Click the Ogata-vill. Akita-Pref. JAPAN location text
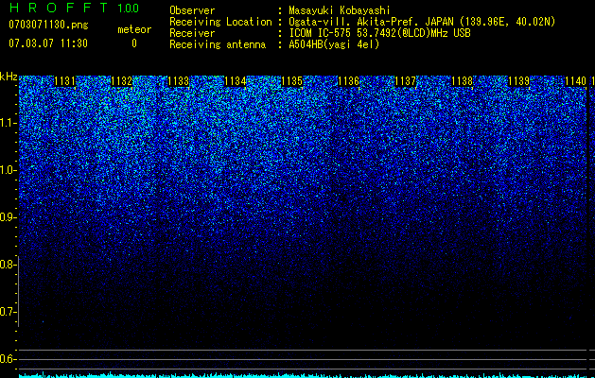This screenshot has height=378, width=595. pos(422,22)
